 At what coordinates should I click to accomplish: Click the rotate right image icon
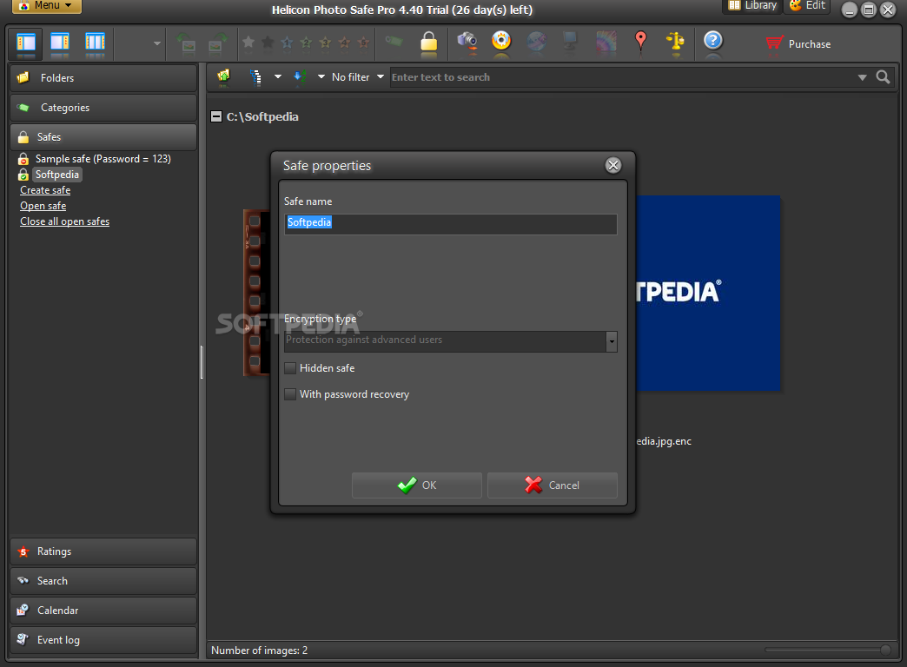tap(217, 43)
